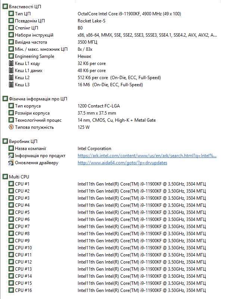Image resolution: width=240 pixels, height=299 pixels.
Task: Click the 'CPU #13' row label
Action: tap(23, 269)
